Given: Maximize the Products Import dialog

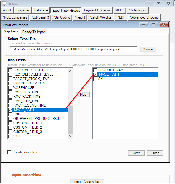Looking at the screenshot, I should click(153, 25).
